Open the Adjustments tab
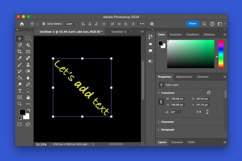The width and height of the screenshot is (242, 161). tap(184, 77)
